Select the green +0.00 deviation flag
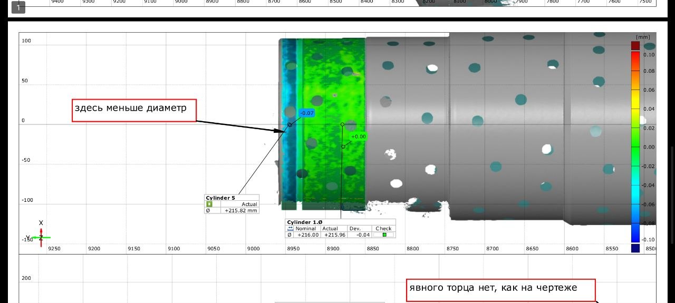675x303 pixels. point(358,136)
